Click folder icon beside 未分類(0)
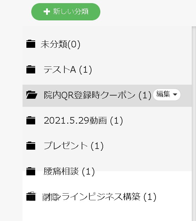The height and width of the screenshot is (221, 196). point(31,44)
